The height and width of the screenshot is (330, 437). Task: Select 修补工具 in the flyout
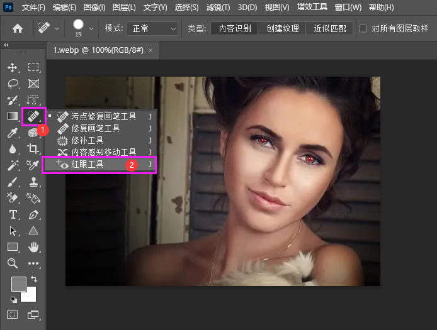click(x=101, y=140)
